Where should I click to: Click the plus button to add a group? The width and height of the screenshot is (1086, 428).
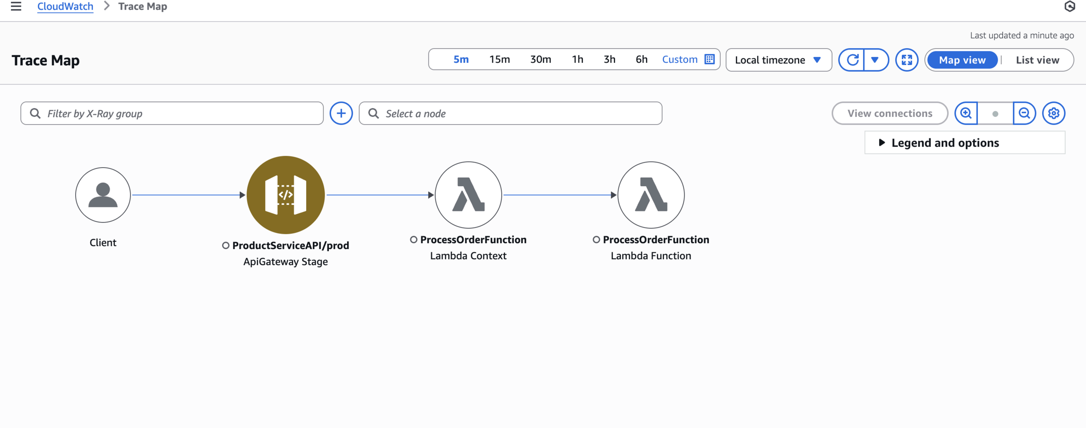click(341, 113)
